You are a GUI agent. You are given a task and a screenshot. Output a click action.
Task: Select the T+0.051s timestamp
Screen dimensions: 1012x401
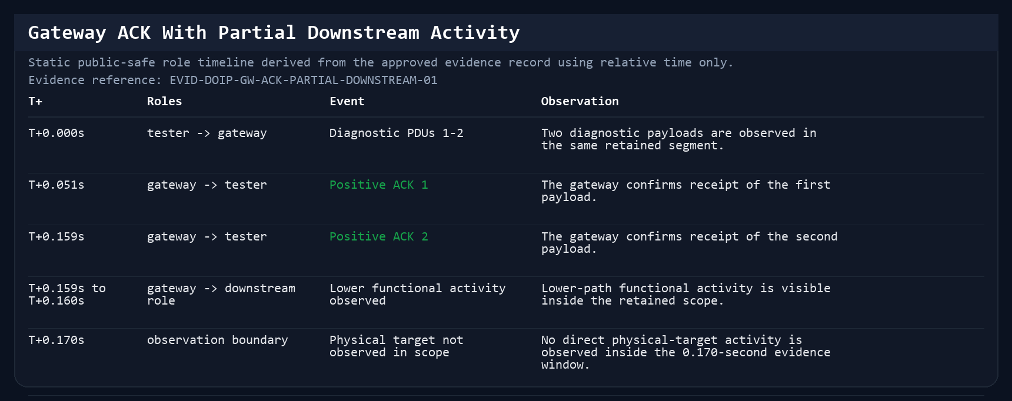[56, 185]
